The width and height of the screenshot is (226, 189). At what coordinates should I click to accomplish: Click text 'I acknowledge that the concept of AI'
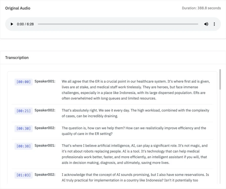(91, 175)
